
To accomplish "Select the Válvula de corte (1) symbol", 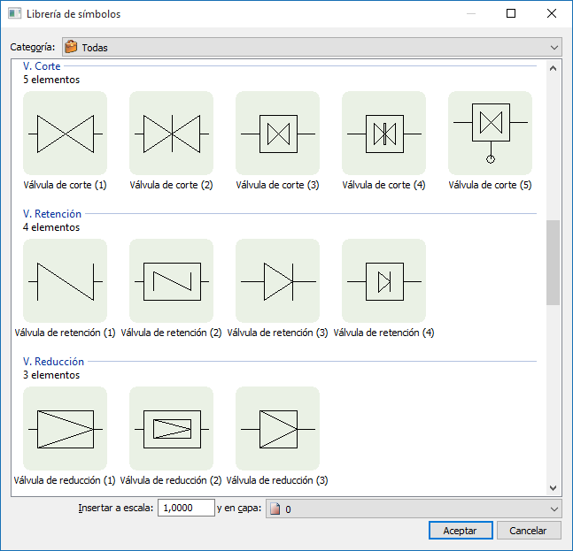I will (x=65, y=134).
